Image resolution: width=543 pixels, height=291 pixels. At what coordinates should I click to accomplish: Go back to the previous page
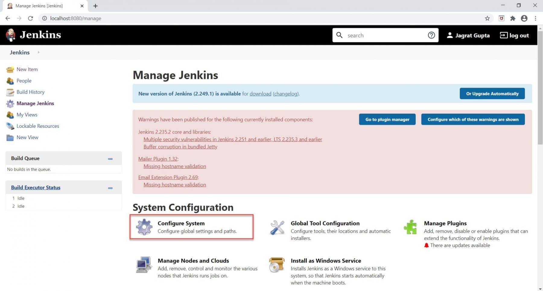coord(8,18)
